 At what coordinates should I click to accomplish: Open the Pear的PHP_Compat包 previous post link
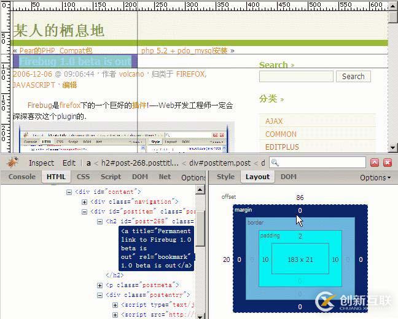56,51
